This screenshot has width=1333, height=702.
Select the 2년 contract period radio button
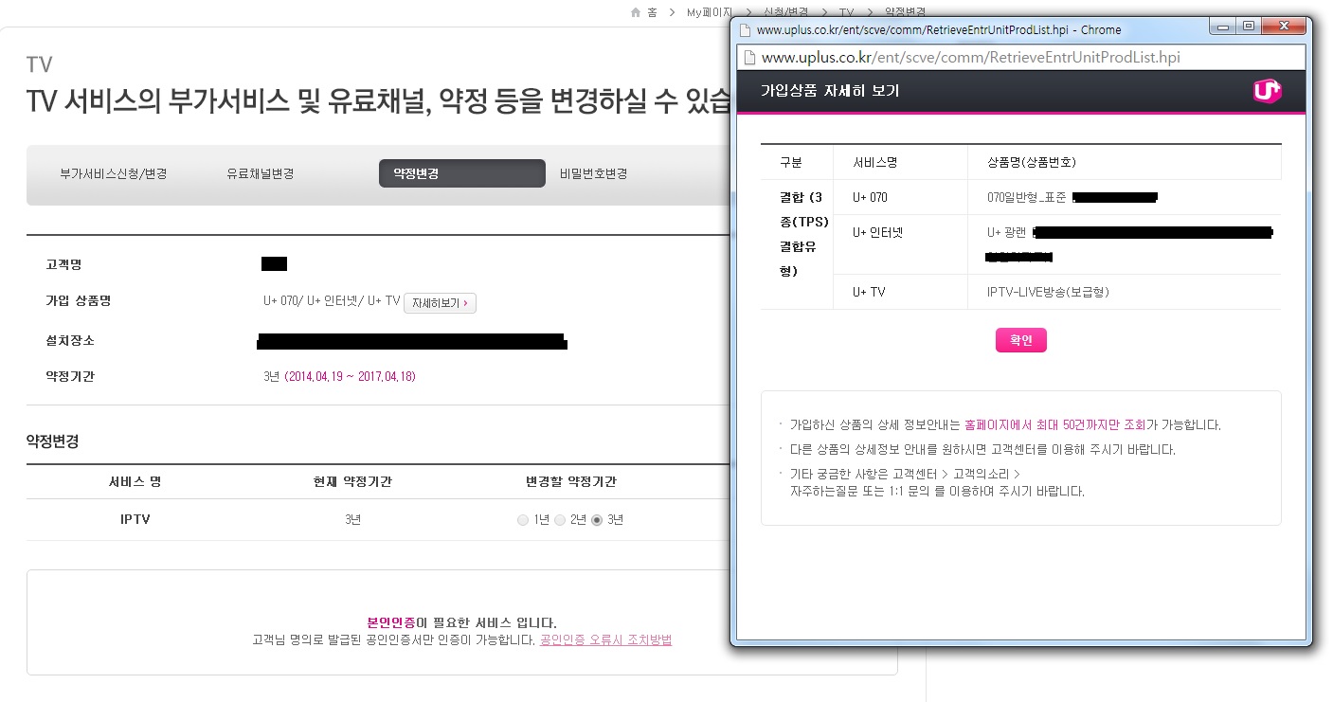point(560,520)
